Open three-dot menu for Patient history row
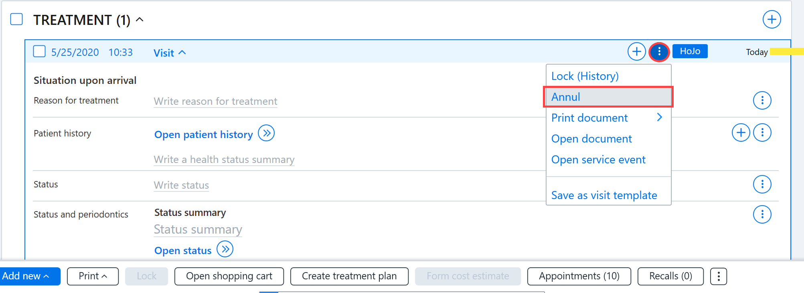 click(762, 132)
